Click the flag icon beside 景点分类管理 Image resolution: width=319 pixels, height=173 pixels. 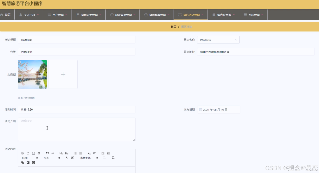(x=78, y=15)
